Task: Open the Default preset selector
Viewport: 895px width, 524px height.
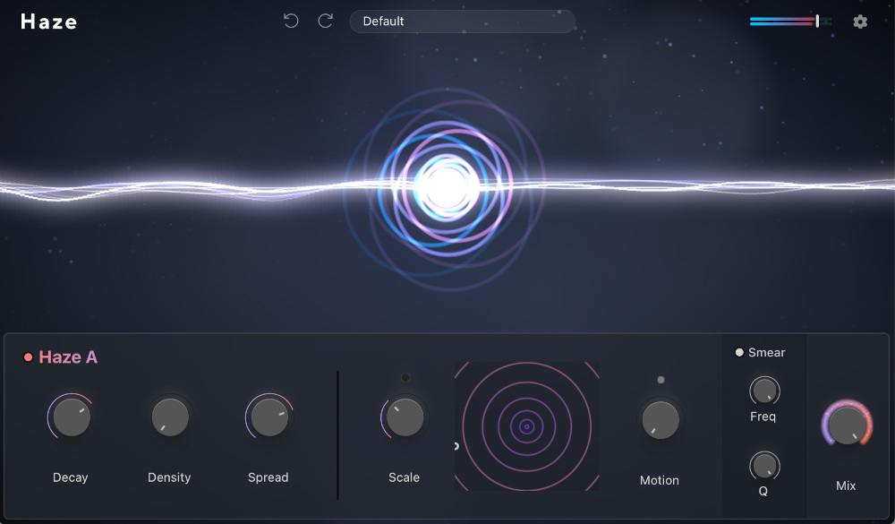Action: click(462, 21)
